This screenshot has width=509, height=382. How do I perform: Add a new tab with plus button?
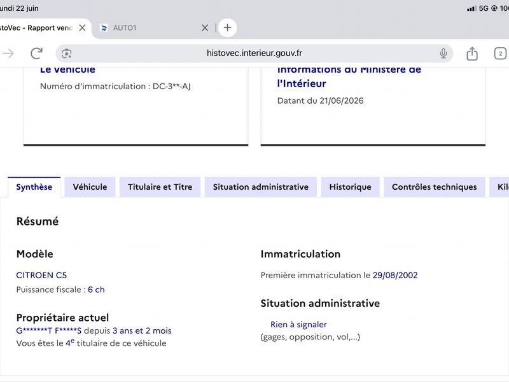click(227, 27)
